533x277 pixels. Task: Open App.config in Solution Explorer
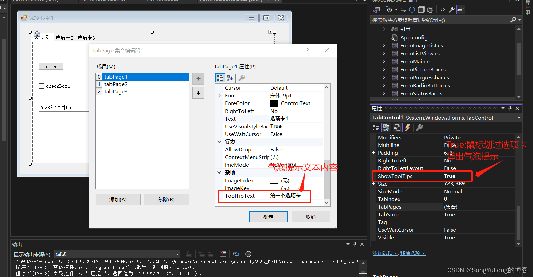click(x=414, y=37)
